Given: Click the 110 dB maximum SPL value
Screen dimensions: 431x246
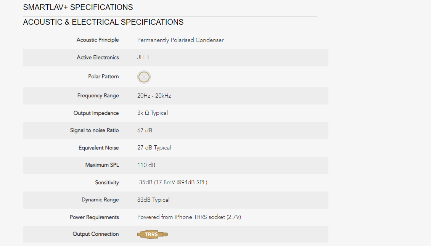Looking at the screenshot, I should pyautogui.click(x=146, y=165).
